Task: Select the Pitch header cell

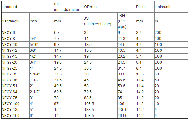Action: pos(145,7)
